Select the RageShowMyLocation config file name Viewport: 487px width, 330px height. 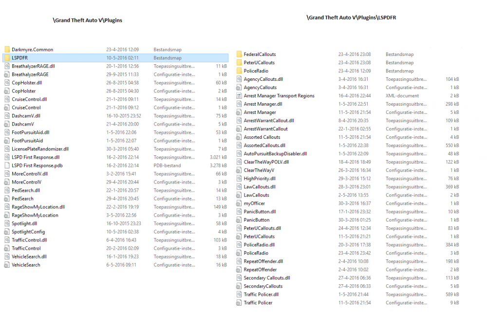35,215
